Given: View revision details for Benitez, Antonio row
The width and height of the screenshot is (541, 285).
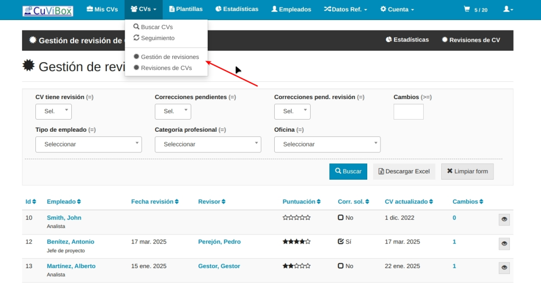Looking at the screenshot, I should point(504,243).
